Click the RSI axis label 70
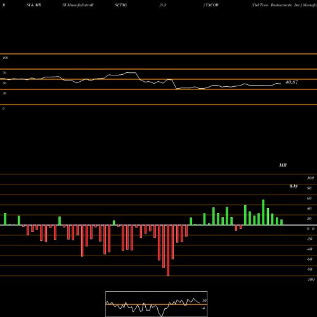Image resolution: width=317 pixels, height=317 pixels. point(4,73)
